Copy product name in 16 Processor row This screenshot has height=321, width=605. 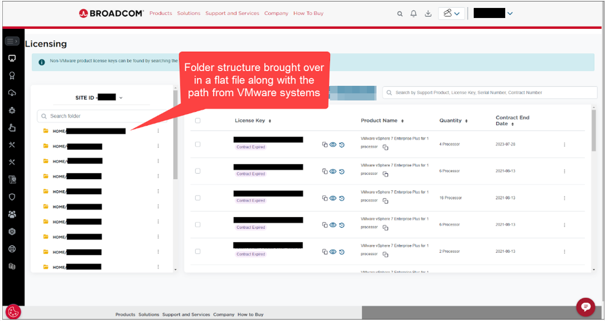point(385,201)
